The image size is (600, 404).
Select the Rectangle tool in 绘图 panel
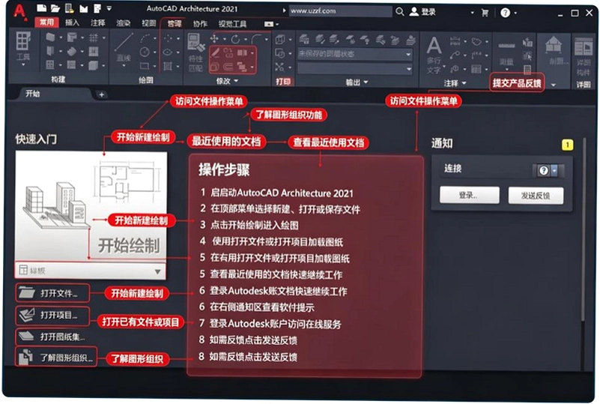coord(145,66)
